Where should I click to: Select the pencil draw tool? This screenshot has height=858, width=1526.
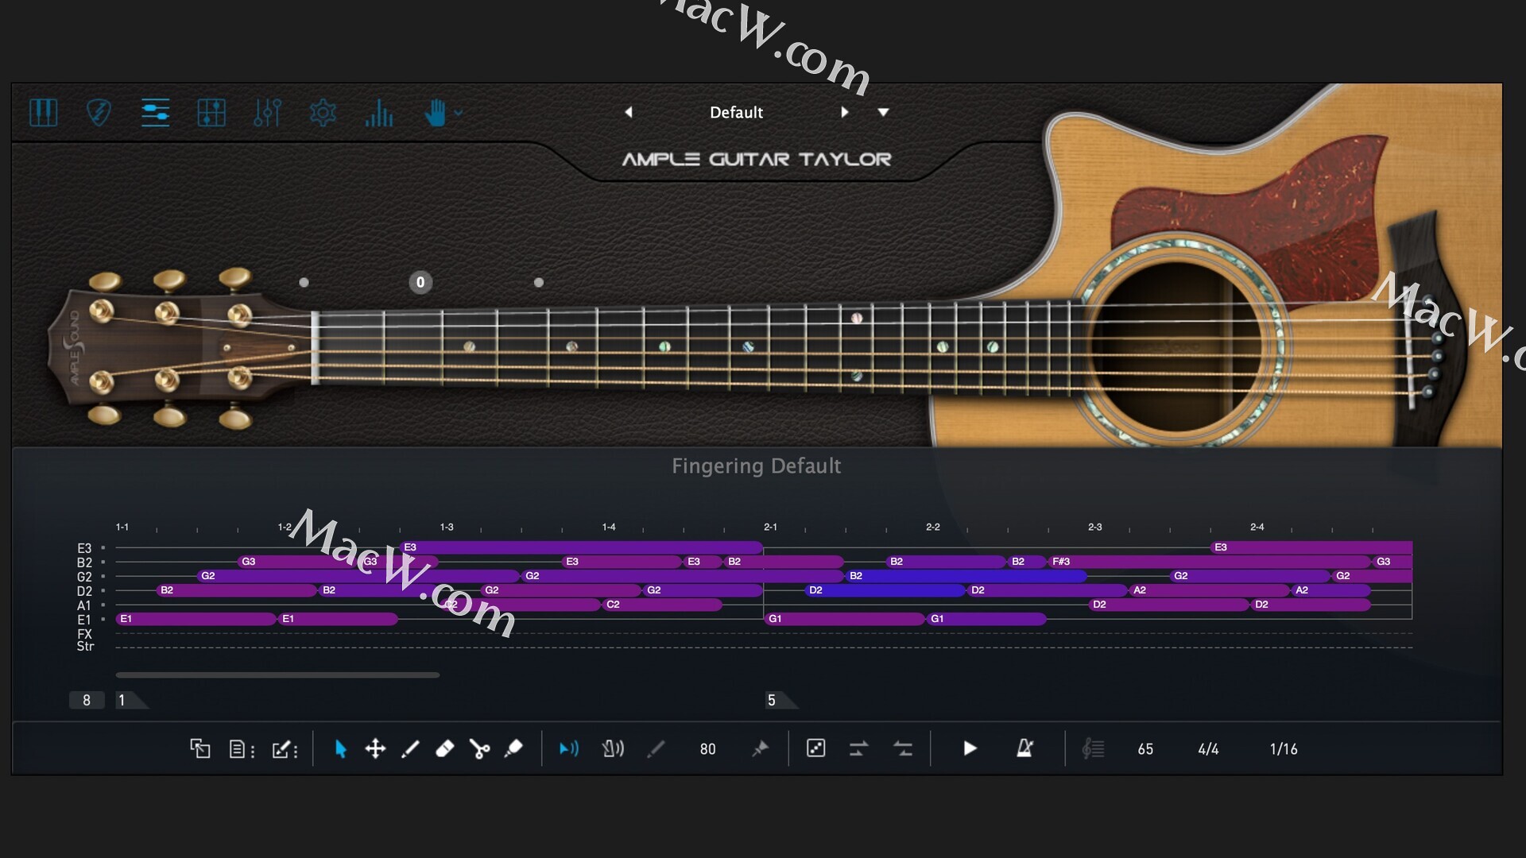410,749
